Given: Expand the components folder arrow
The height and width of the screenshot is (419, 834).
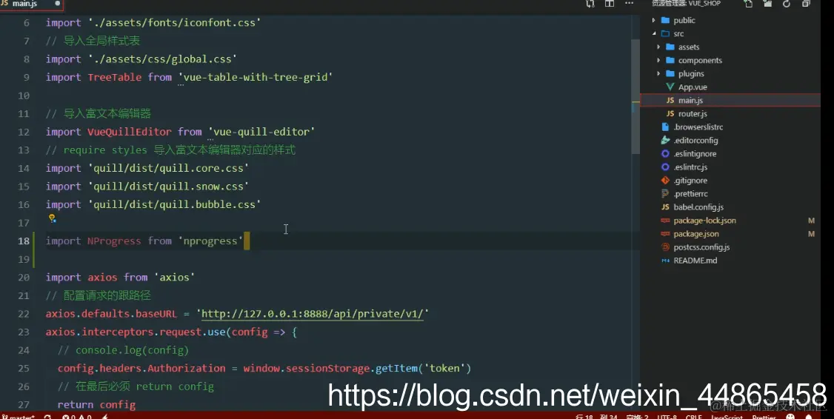Looking at the screenshot, I should [x=658, y=60].
